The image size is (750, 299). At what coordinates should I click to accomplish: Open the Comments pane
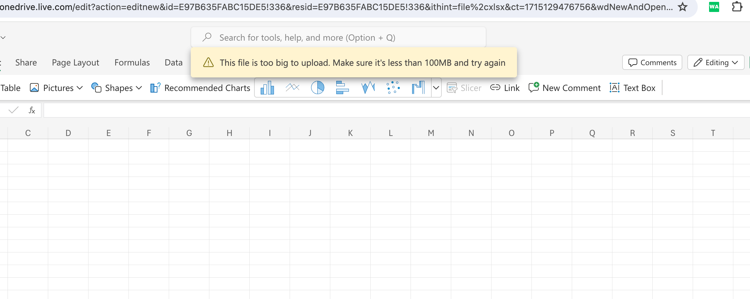pyautogui.click(x=652, y=63)
